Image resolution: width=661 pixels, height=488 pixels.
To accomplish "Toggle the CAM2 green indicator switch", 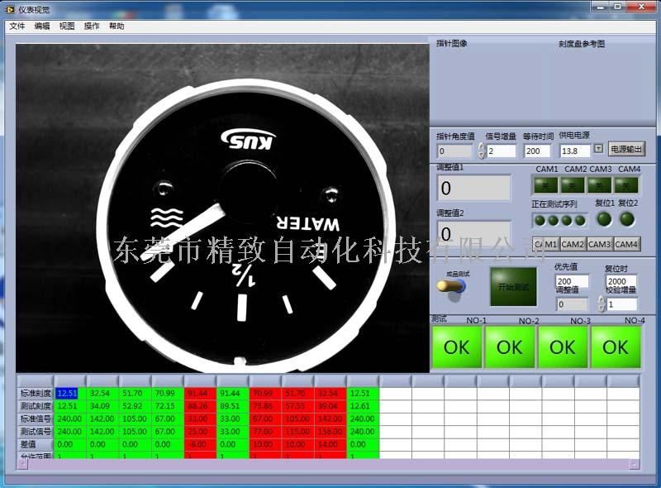I will coord(573,185).
